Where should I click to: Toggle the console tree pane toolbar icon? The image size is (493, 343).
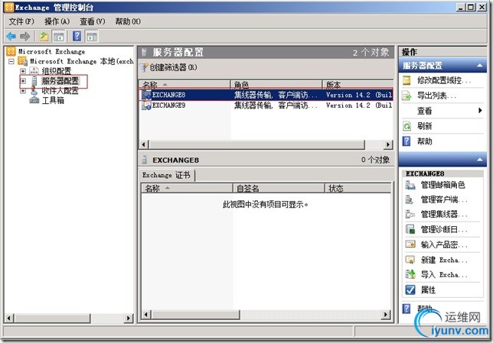pos(58,37)
